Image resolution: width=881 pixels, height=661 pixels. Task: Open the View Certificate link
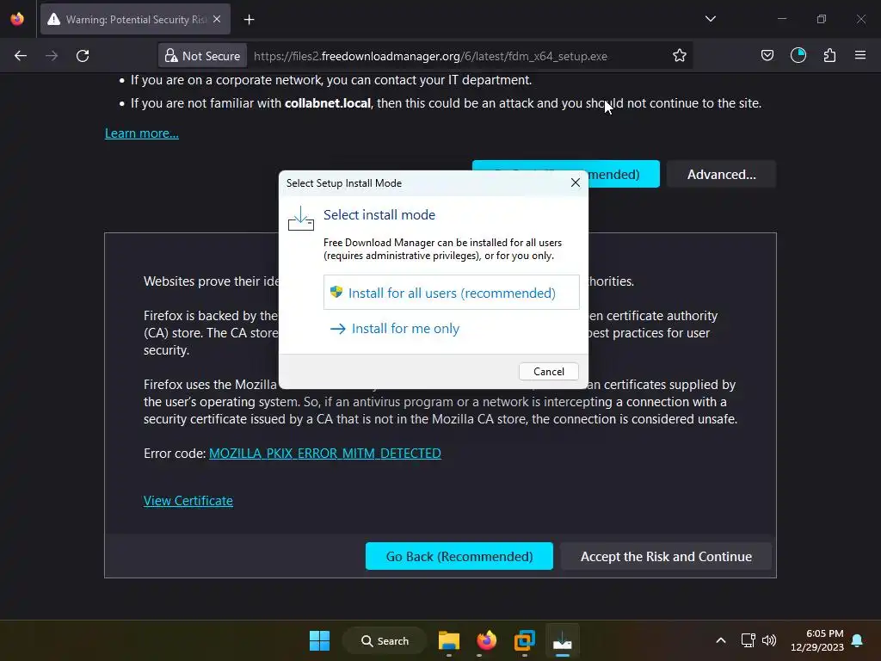tap(188, 500)
